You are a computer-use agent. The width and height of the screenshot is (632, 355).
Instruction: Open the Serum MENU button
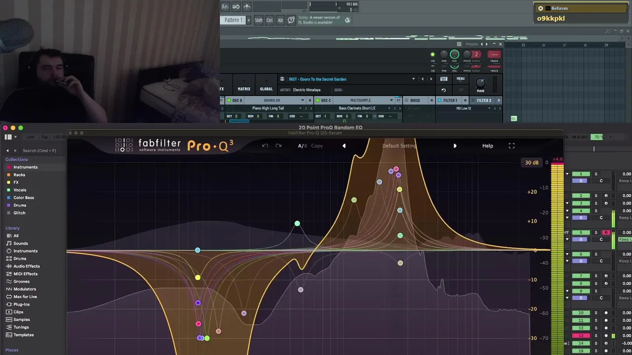[460, 79]
